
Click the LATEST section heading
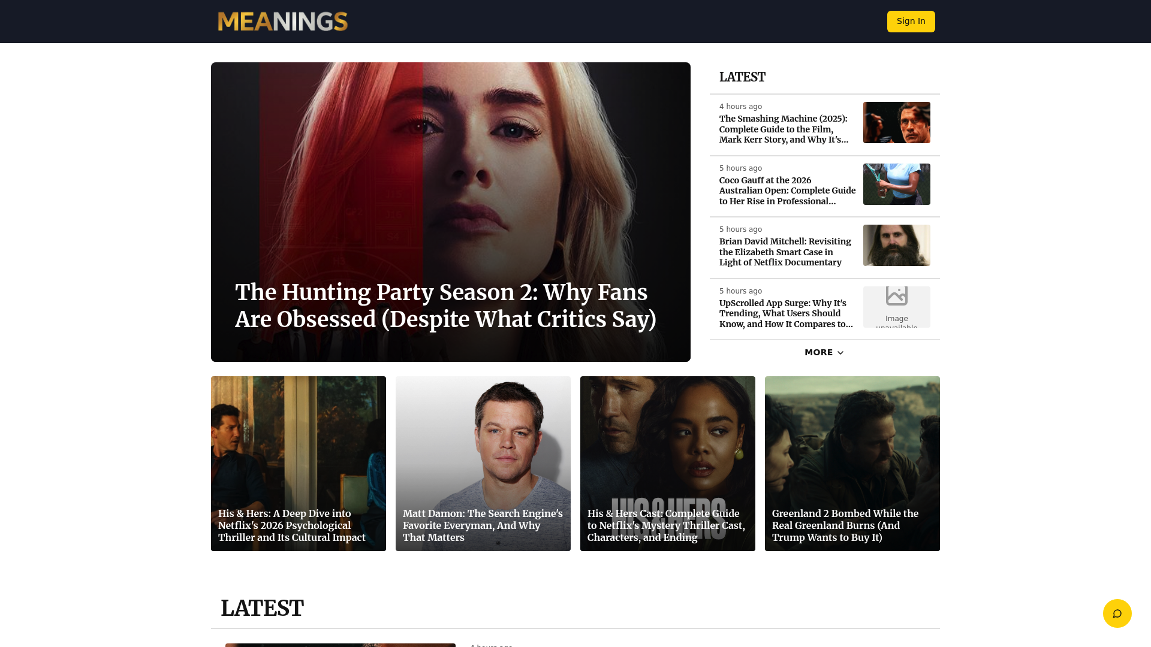[263, 607]
